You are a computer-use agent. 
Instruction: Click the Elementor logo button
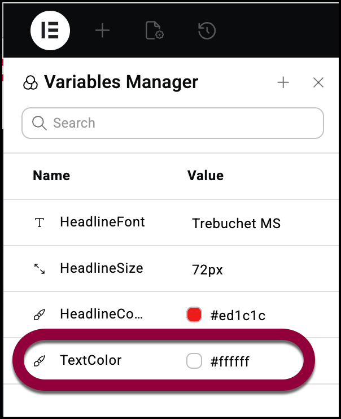[50, 30]
